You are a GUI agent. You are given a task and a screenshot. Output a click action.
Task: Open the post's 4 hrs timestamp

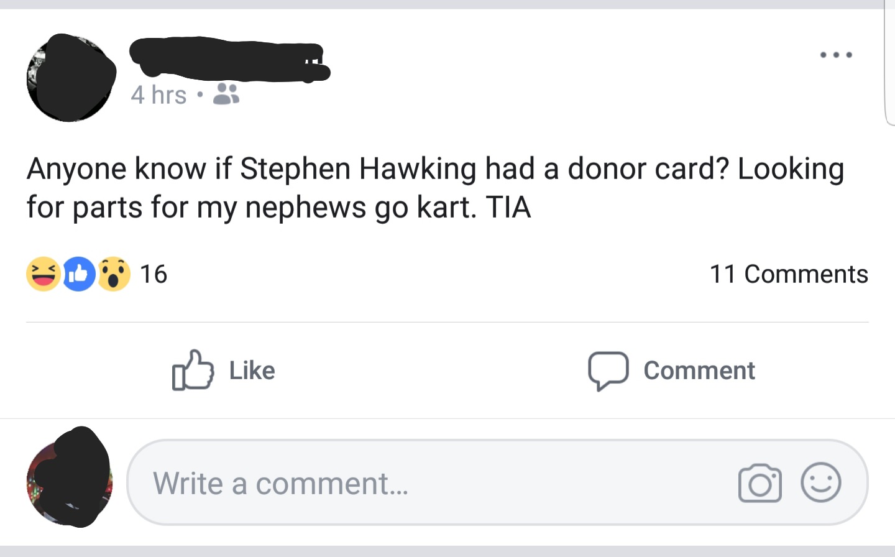158,95
